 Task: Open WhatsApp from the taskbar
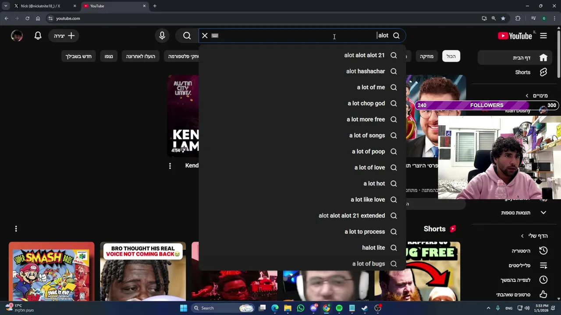click(300, 308)
